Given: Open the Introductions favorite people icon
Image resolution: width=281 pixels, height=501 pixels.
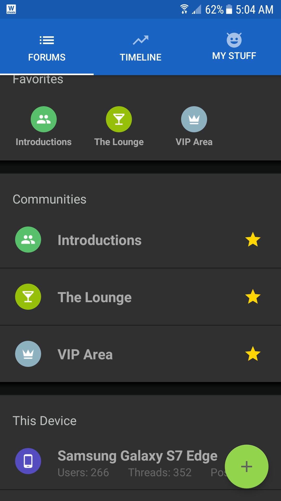Looking at the screenshot, I should coord(44,119).
